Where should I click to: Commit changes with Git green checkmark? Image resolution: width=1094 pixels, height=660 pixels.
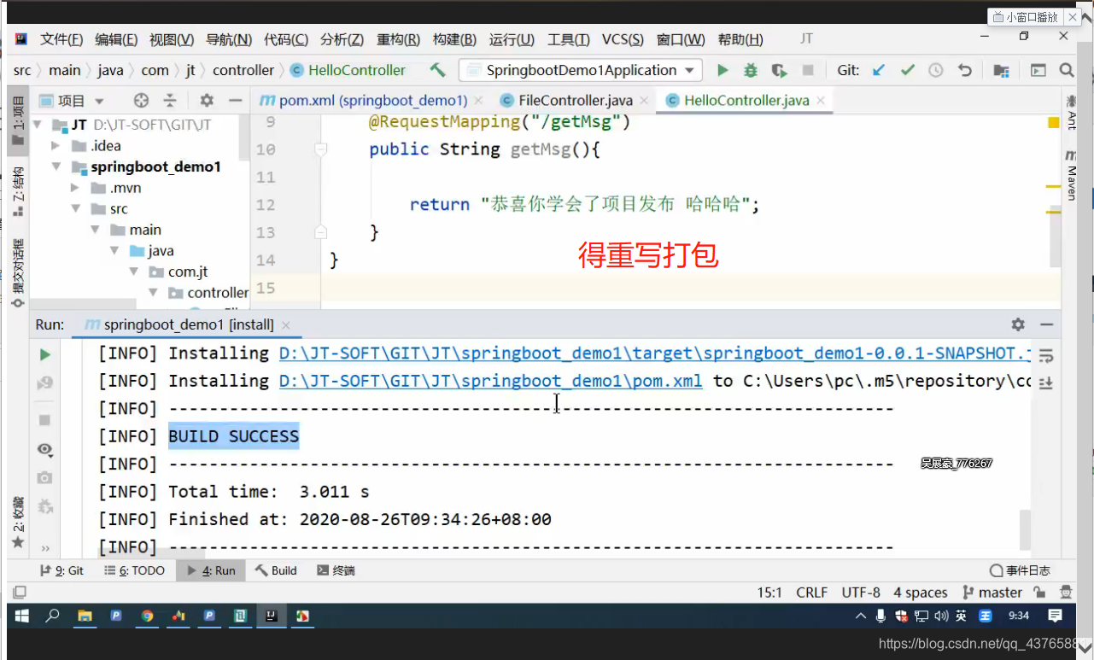pos(908,70)
